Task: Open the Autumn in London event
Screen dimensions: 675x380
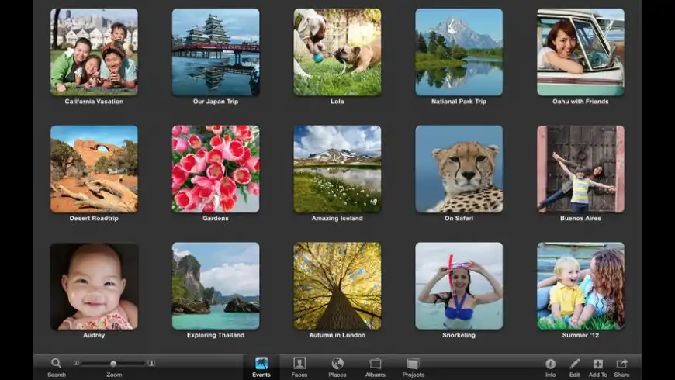Action: pos(337,286)
